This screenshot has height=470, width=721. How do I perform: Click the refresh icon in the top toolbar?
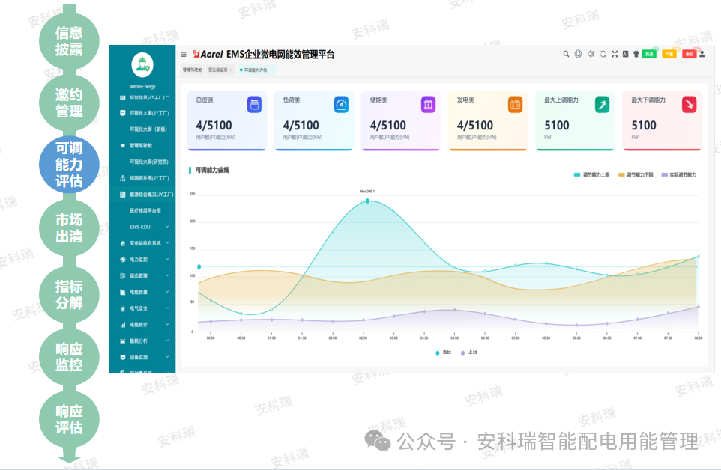click(x=603, y=54)
